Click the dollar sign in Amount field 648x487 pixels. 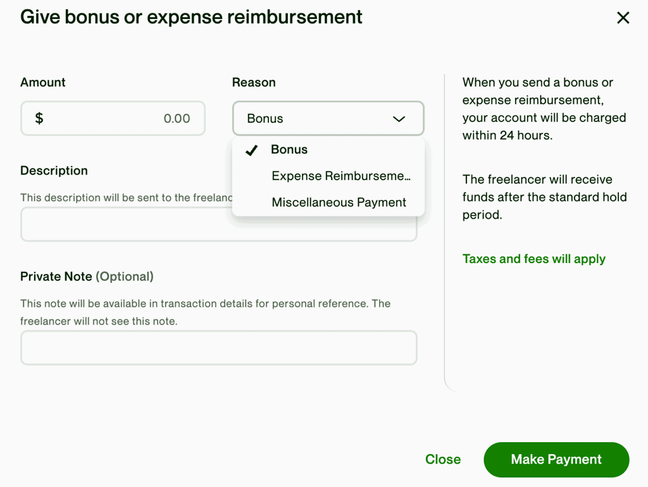(39, 118)
